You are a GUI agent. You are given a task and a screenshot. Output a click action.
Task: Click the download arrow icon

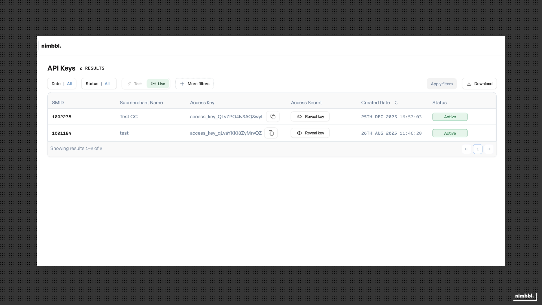click(x=469, y=84)
